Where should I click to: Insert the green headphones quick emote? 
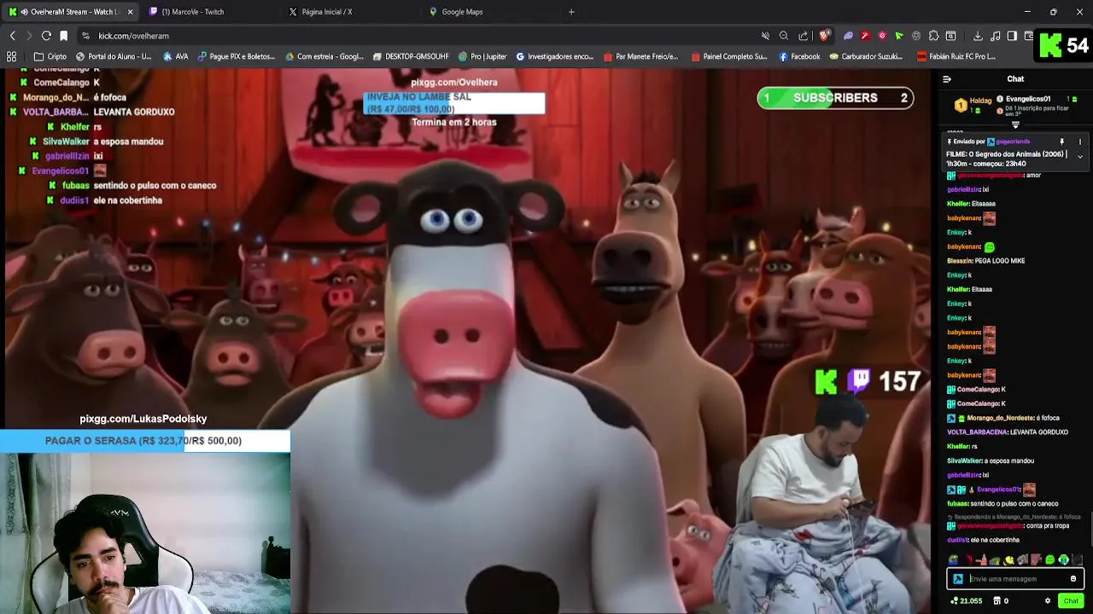point(1063,560)
